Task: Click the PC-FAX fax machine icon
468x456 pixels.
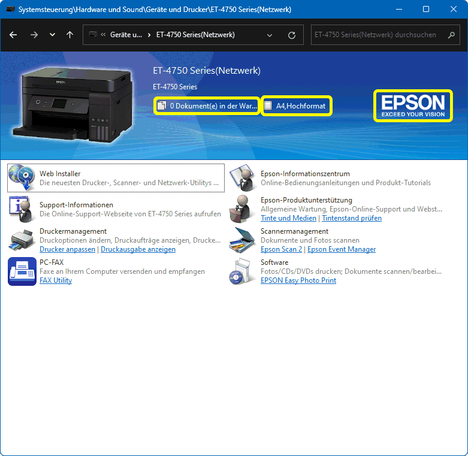Action: 22,271
